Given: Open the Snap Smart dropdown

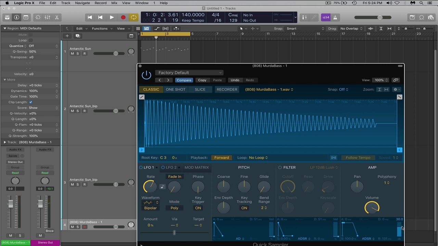Looking at the screenshot, I should click(x=305, y=28).
